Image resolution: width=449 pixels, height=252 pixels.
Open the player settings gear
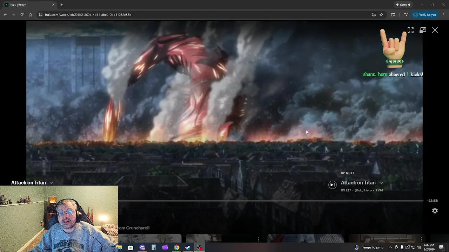point(435,211)
